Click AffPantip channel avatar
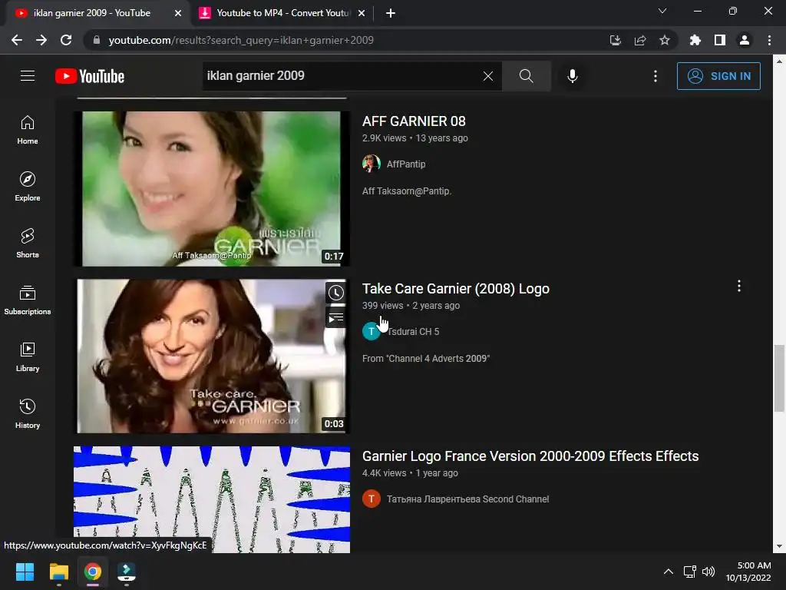 coord(371,164)
